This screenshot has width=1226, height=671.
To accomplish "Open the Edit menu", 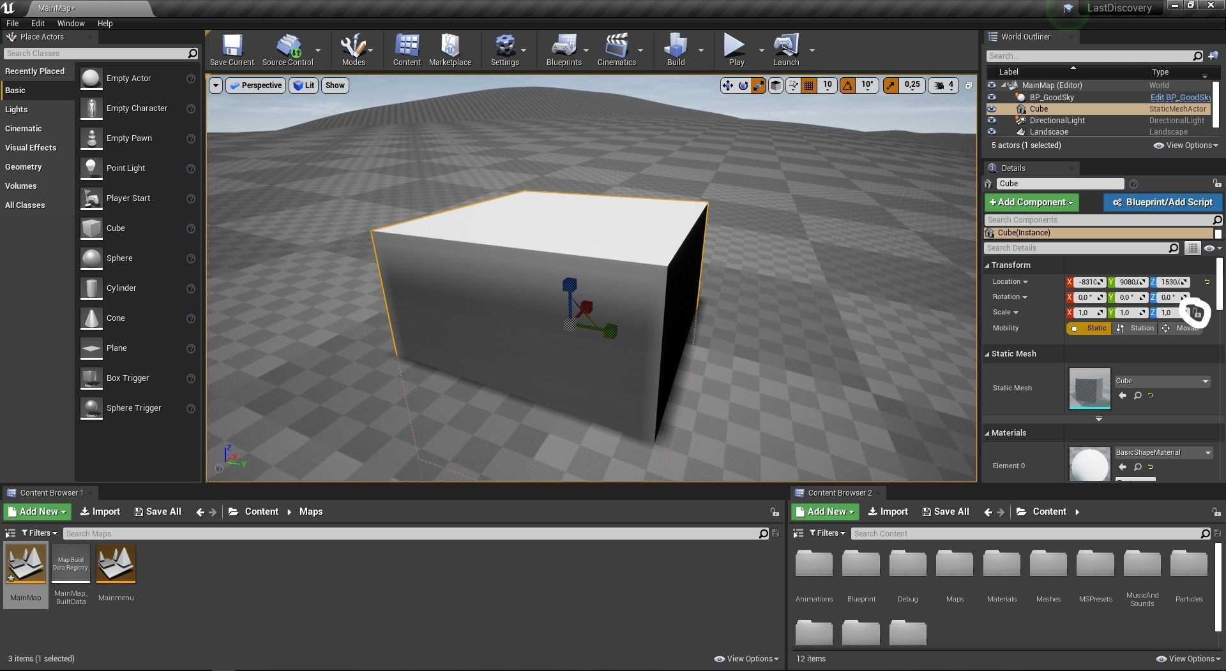I will pyautogui.click(x=38, y=24).
